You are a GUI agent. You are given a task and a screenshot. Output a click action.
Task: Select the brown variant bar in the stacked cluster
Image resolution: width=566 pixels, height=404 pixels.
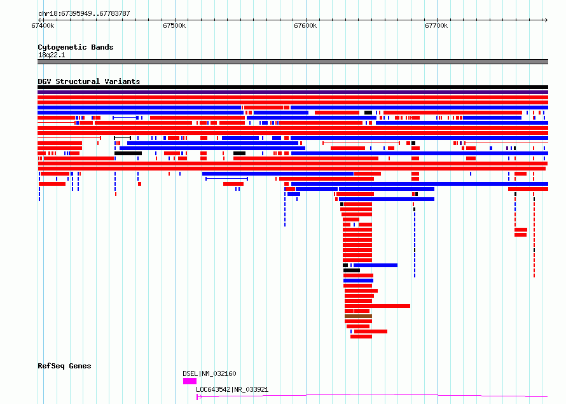point(358,316)
